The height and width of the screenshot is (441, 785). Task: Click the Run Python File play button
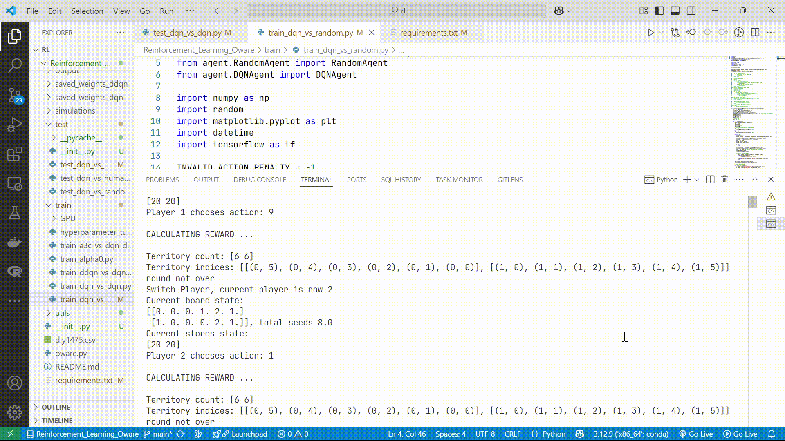[x=650, y=33]
